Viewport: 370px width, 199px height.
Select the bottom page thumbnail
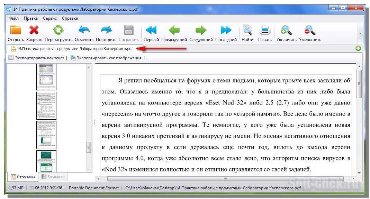(x=46, y=161)
